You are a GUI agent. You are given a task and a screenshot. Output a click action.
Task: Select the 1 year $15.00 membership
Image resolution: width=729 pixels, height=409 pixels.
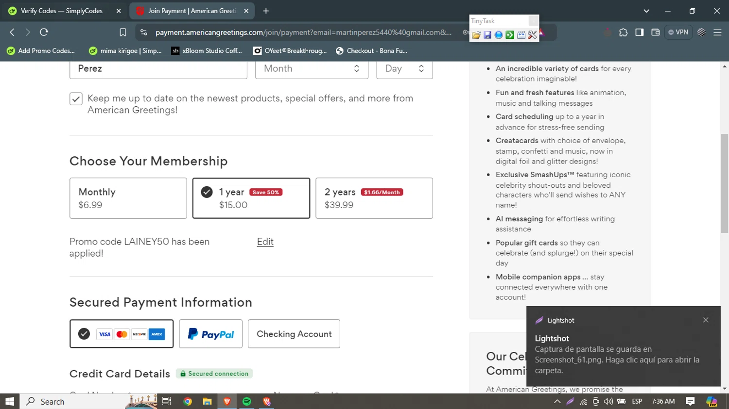point(251,198)
